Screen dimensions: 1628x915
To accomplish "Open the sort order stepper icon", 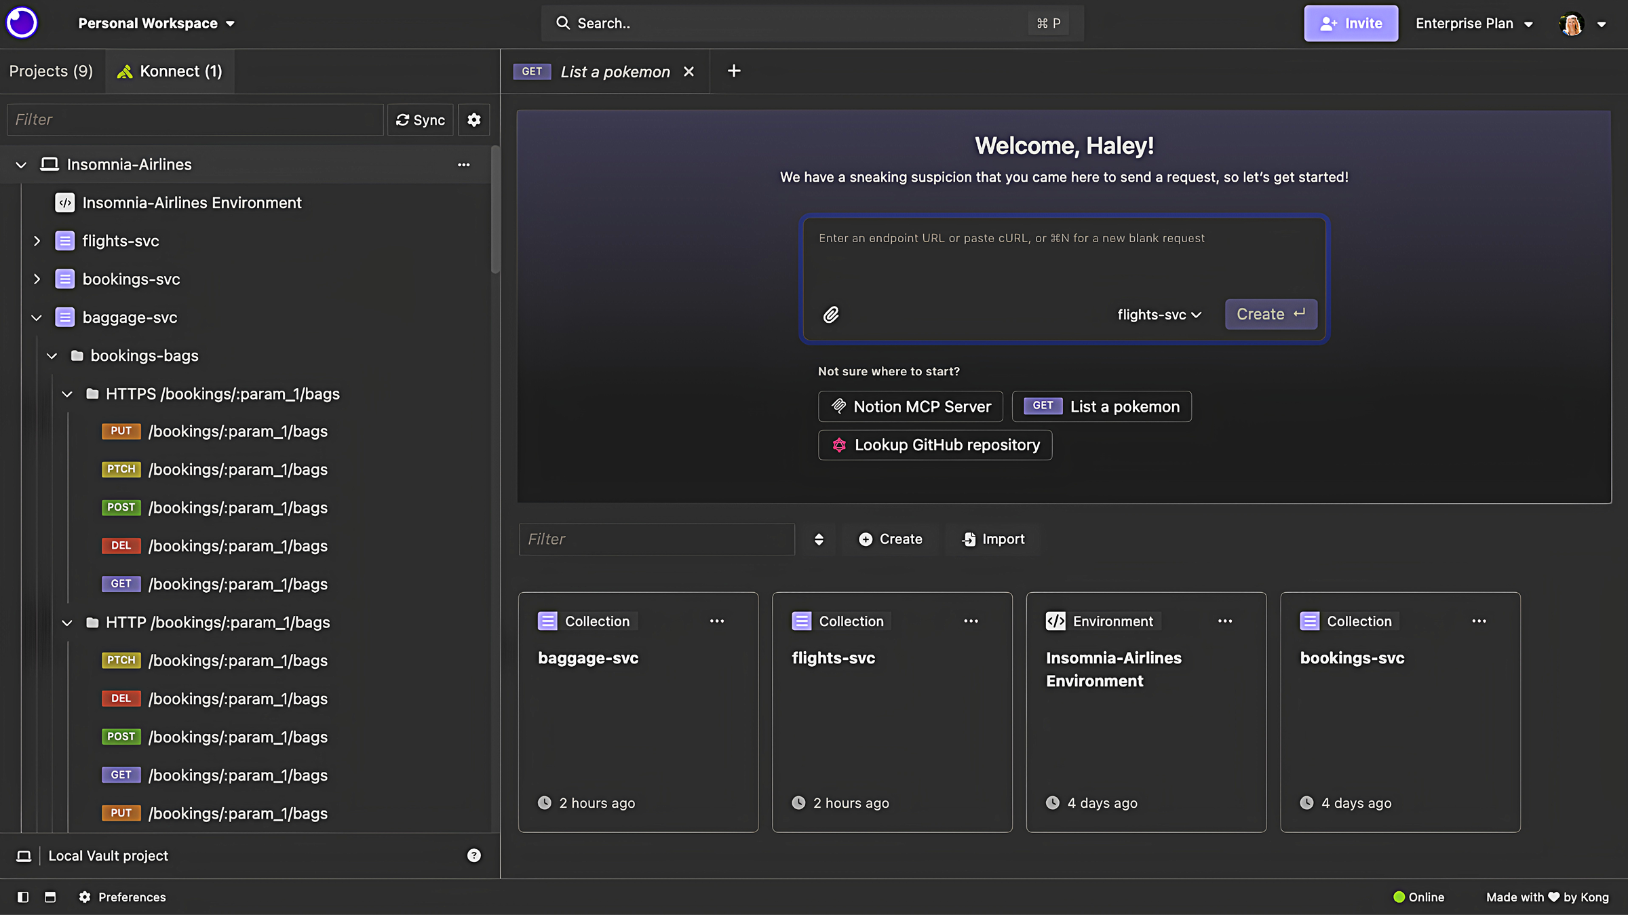I will [x=819, y=539].
